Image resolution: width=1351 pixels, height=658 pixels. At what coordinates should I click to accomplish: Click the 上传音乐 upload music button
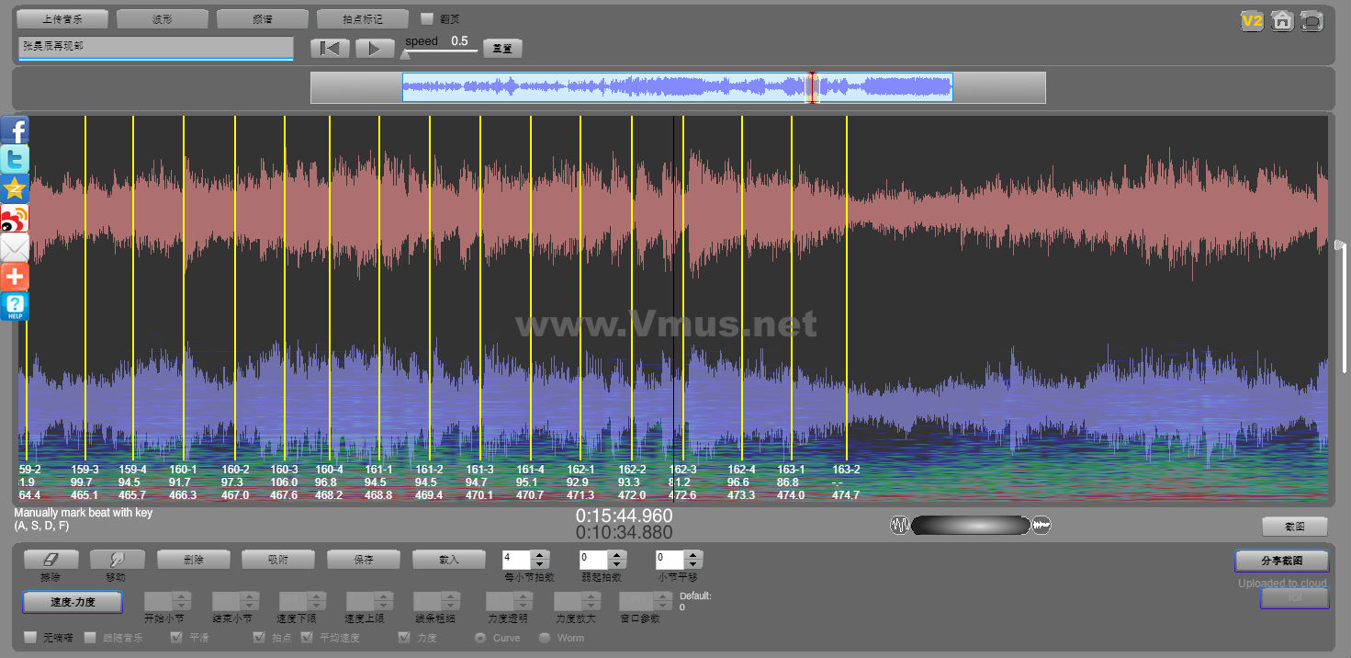(62, 18)
